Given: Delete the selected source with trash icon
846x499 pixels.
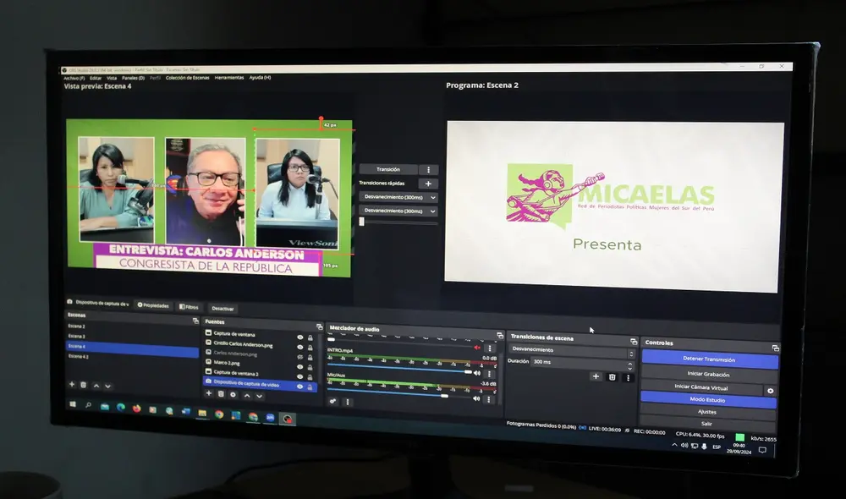Looking at the screenshot, I should (x=221, y=394).
